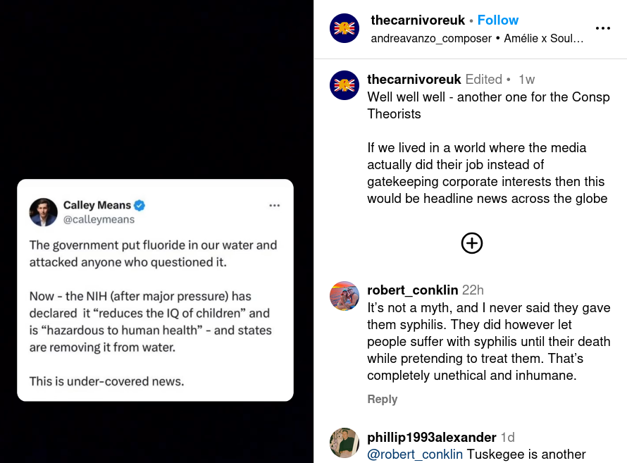This screenshot has width=627, height=463.
Task: Open the post options three-dot menu
Action: click(x=602, y=28)
